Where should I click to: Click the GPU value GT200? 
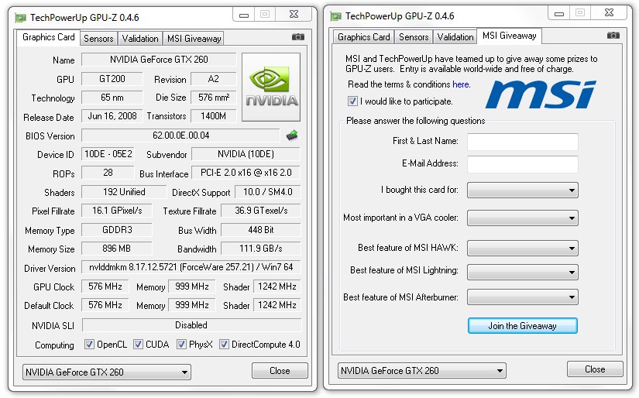pyautogui.click(x=112, y=79)
